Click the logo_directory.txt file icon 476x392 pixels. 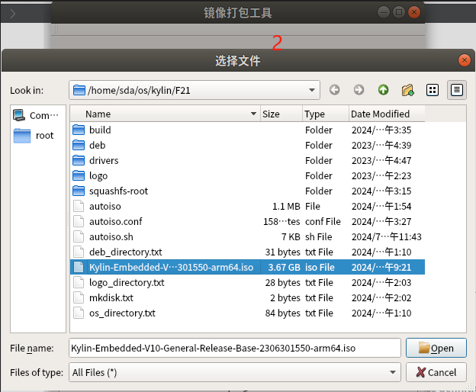[79, 282]
